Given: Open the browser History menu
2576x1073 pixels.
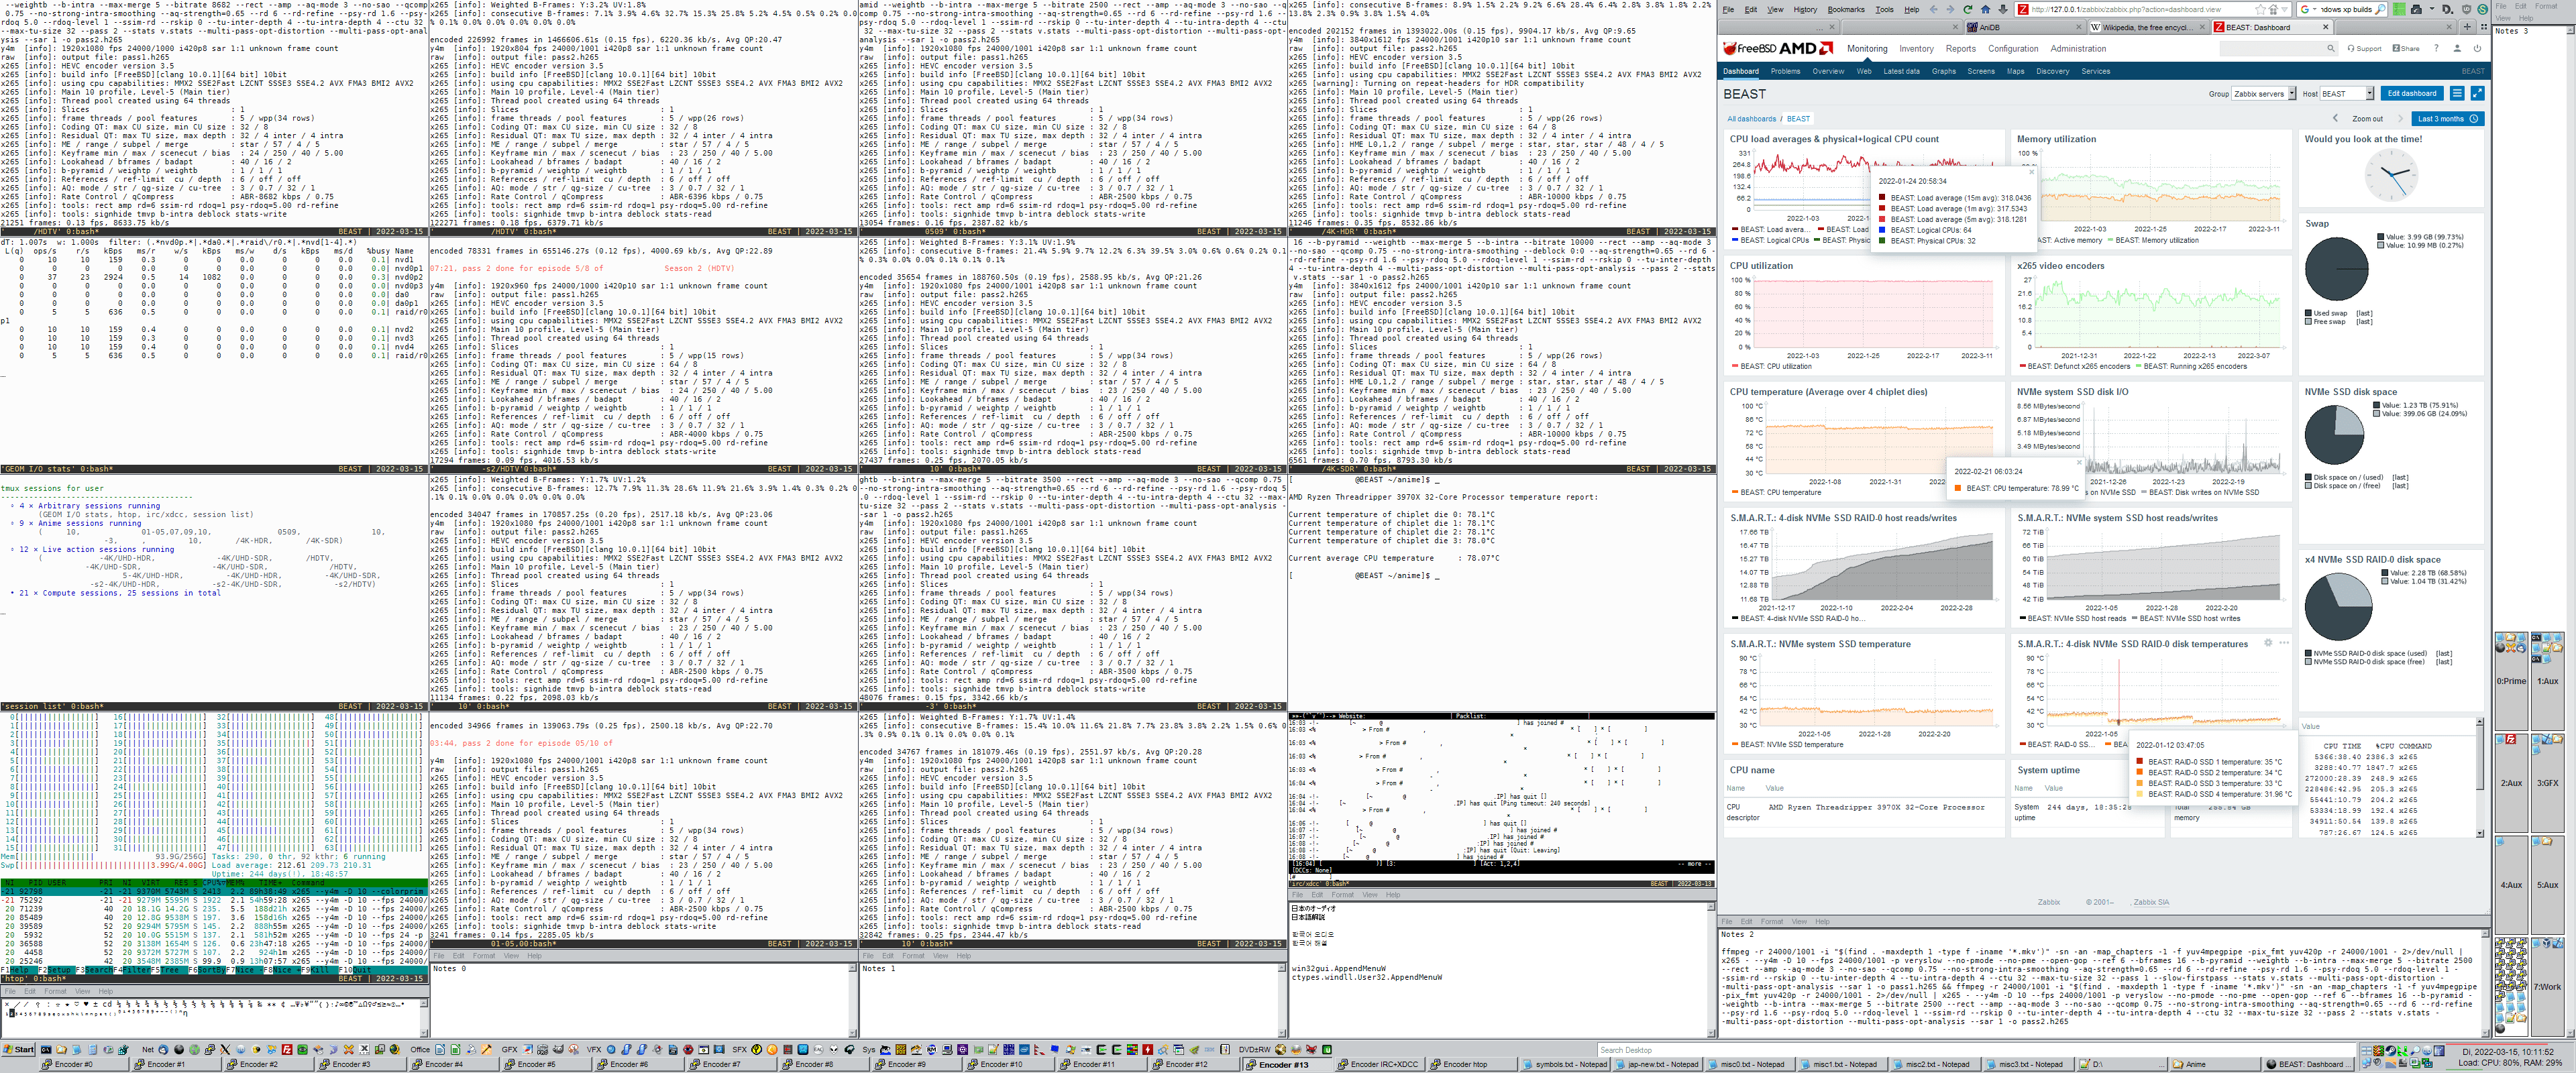Looking at the screenshot, I should pos(1805,9).
